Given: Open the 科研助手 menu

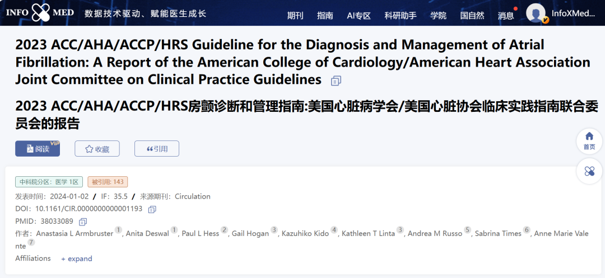Looking at the screenshot, I should coord(401,16).
